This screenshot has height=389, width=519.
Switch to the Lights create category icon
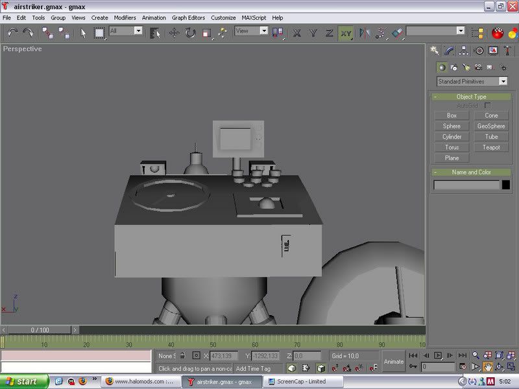pyautogui.click(x=466, y=67)
